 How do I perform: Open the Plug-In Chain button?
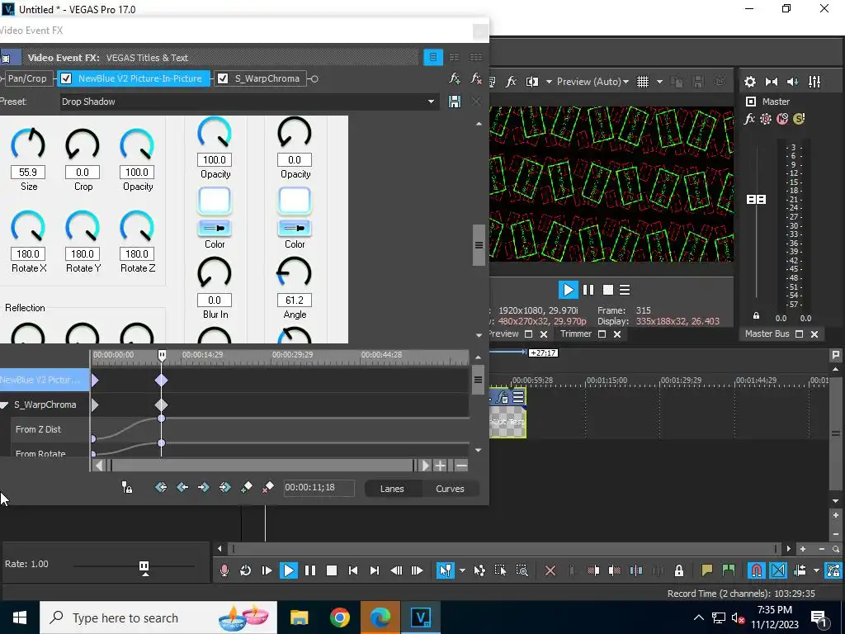click(455, 78)
